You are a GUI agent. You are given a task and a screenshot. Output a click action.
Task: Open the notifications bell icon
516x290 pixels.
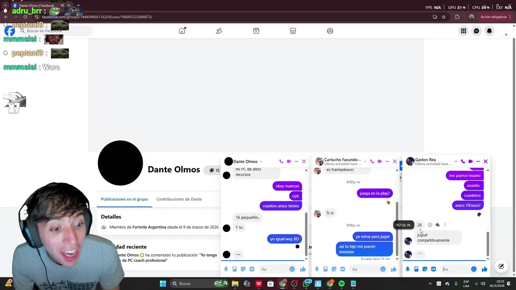tap(489, 31)
